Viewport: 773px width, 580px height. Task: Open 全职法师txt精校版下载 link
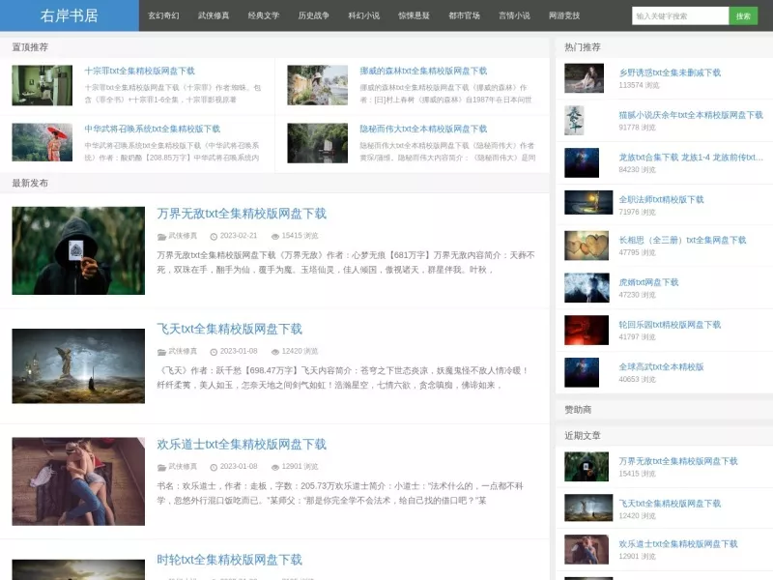[x=661, y=199]
